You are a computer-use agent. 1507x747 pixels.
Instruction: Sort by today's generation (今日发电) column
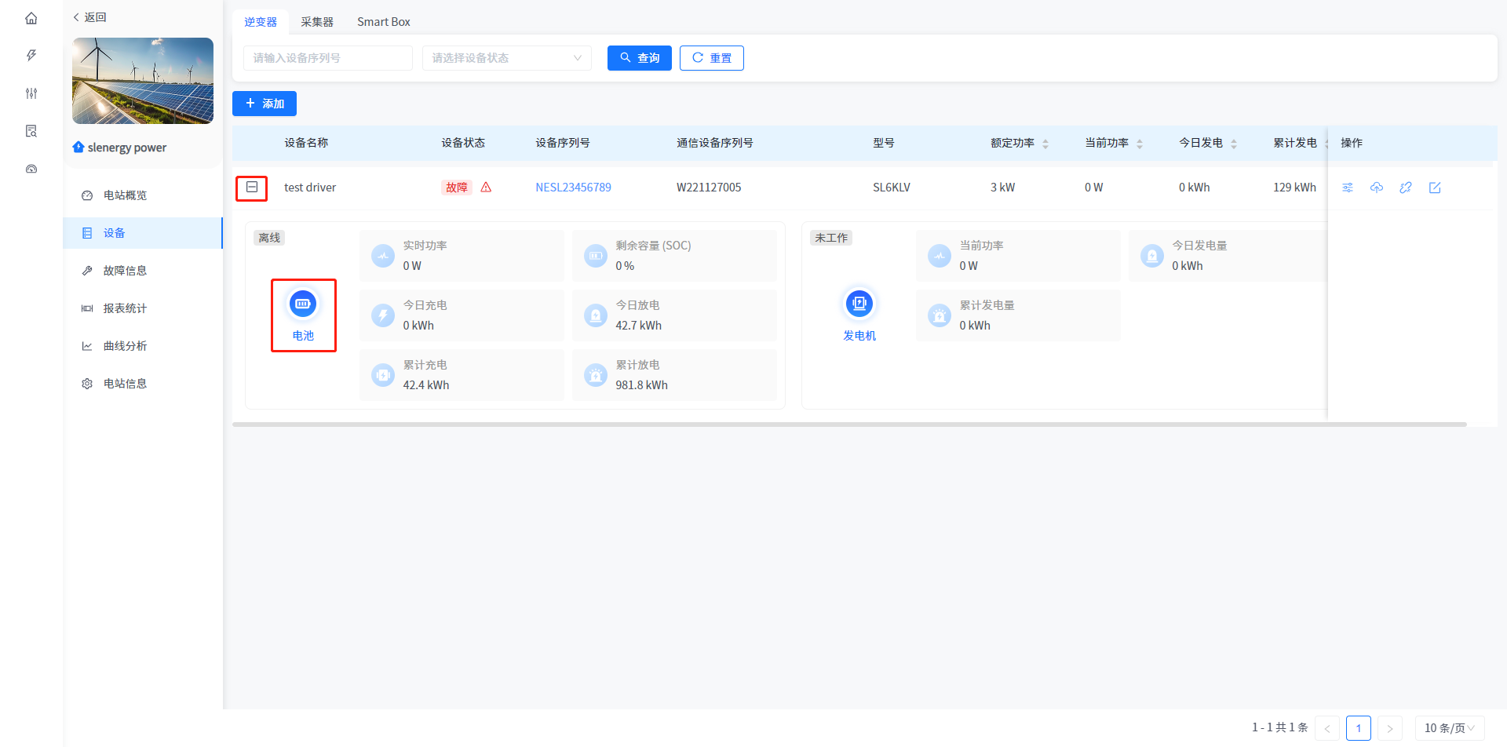point(1233,144)
